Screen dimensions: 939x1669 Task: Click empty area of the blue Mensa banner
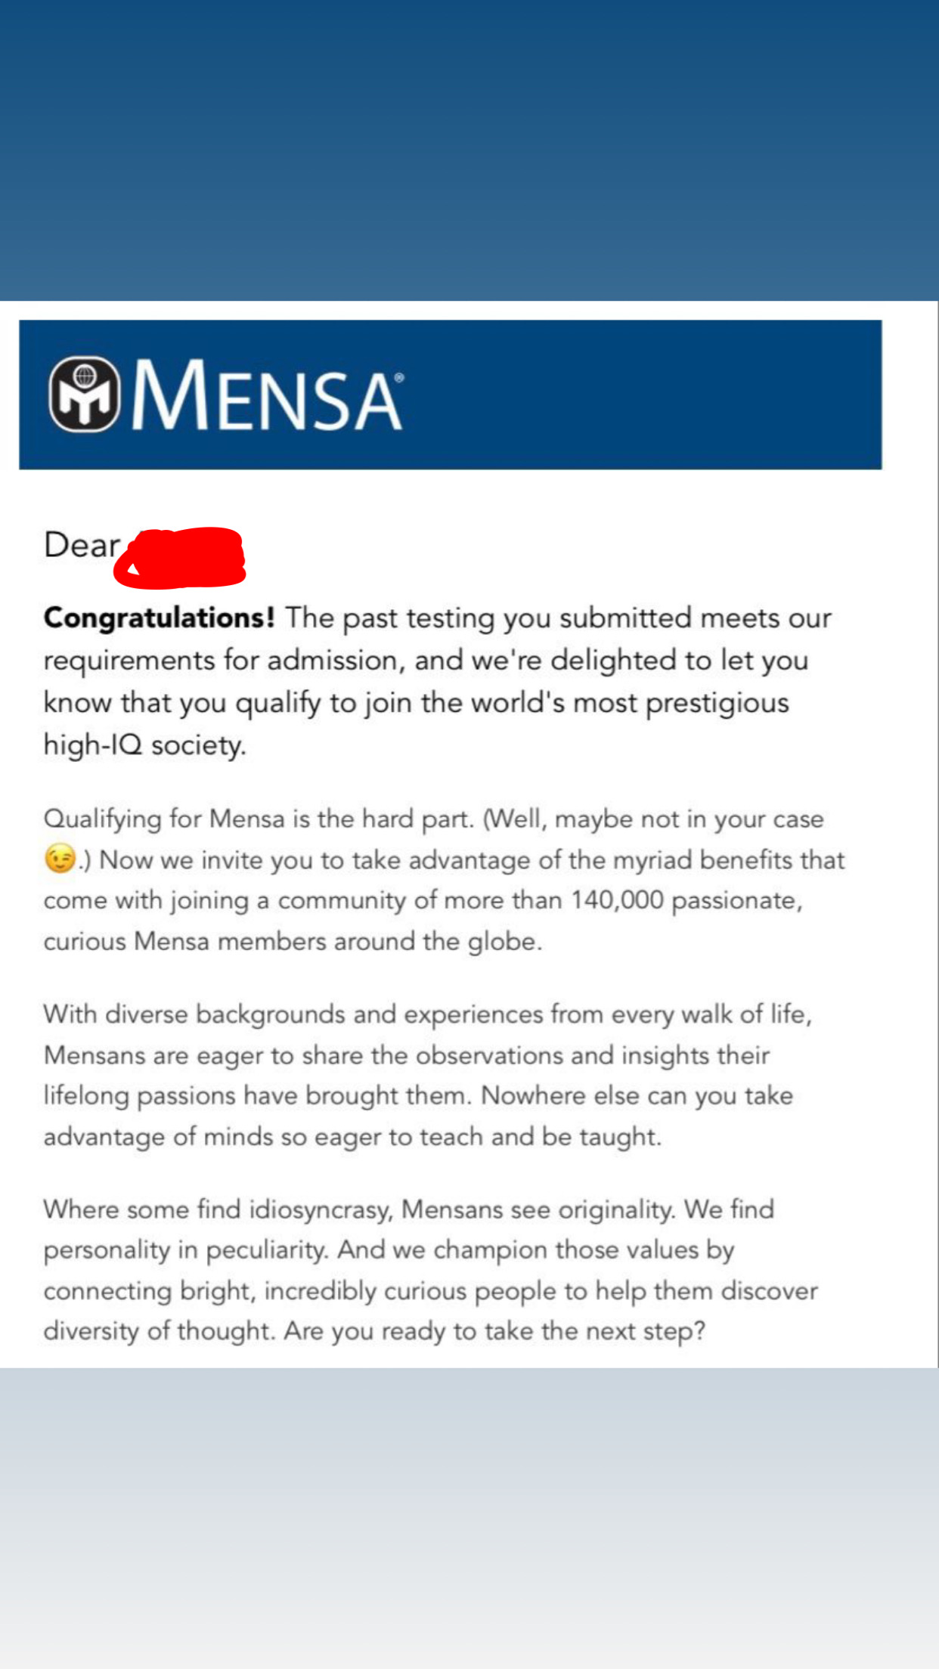pyautogui.click(x=643, y=395)
